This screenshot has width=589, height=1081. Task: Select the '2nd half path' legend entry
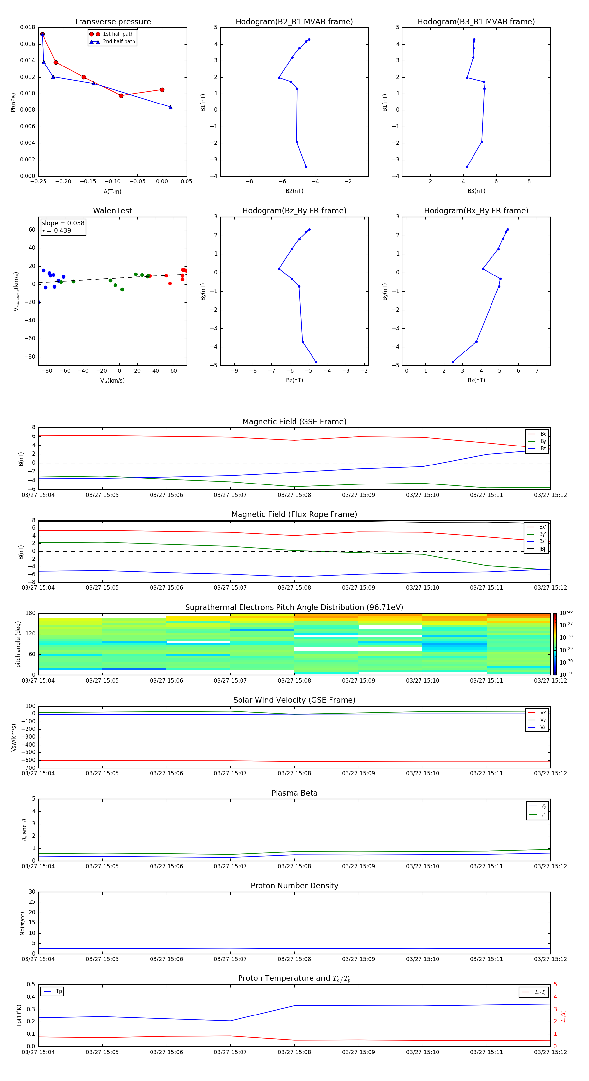pyautogui.click(x=112, y=42)
